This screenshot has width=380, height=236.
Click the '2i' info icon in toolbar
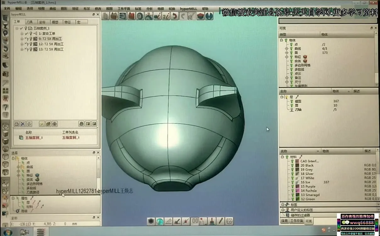[166, 16]
